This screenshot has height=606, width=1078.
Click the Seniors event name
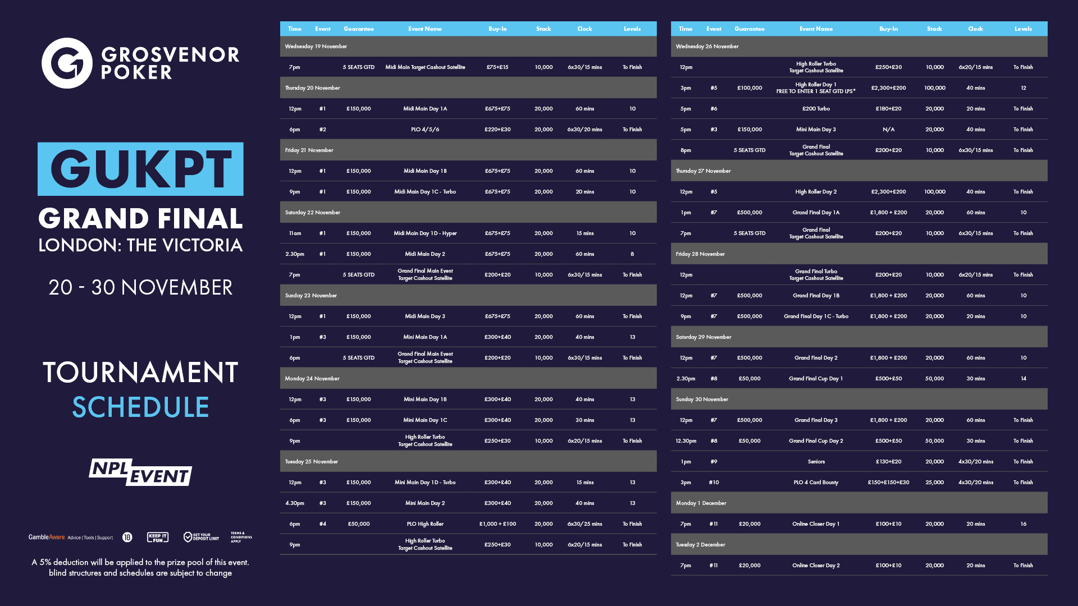(816, 462)
